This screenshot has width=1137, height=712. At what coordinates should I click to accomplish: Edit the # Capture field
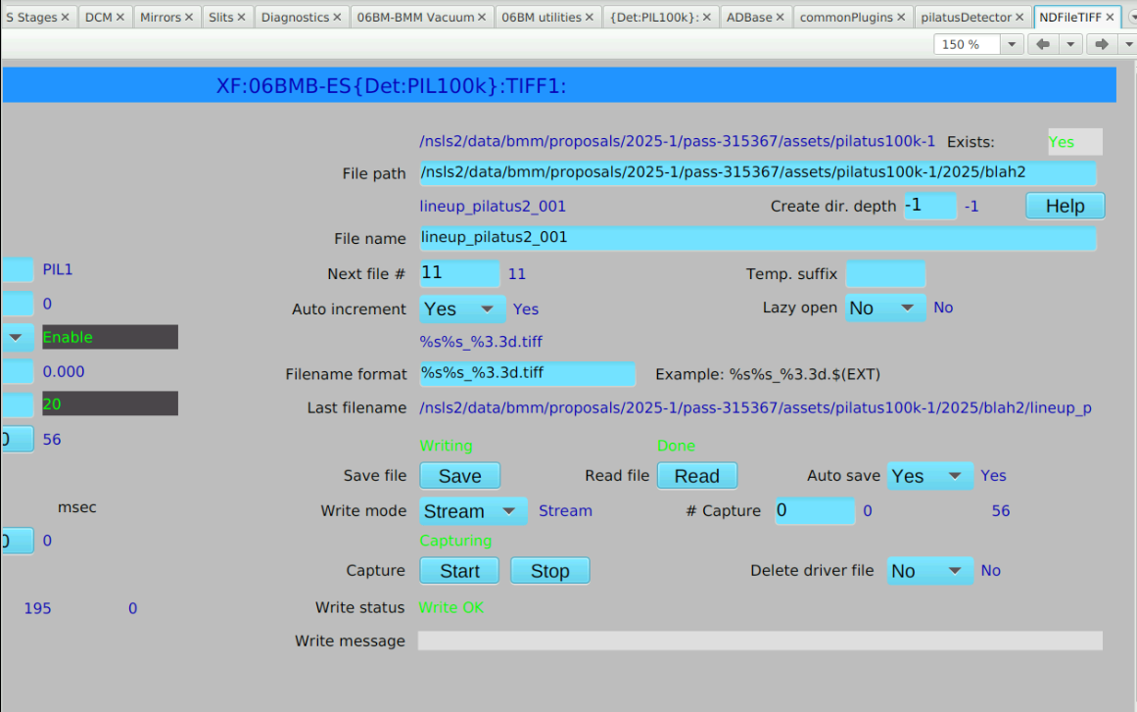815,510
